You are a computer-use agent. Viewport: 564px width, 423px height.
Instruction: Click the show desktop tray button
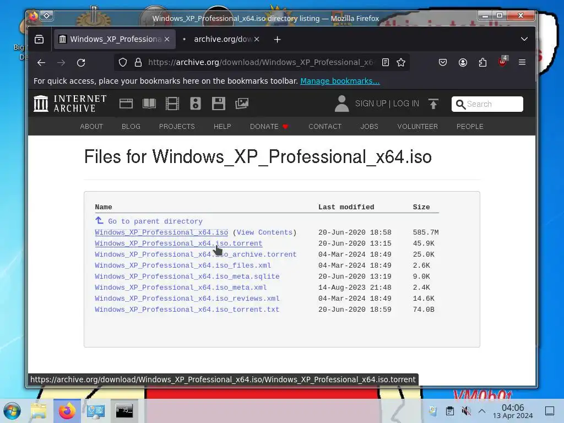click(x=550, y=411)
